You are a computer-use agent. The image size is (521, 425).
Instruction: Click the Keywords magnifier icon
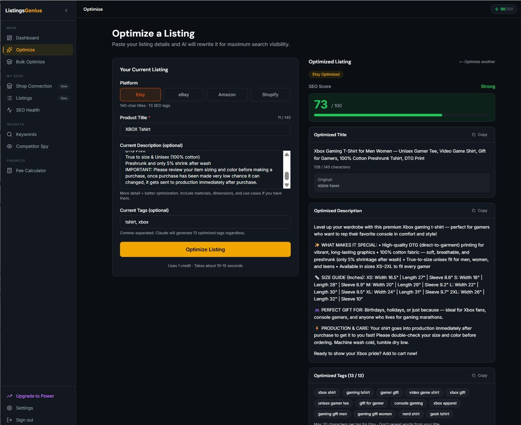(x=9, y=134)
